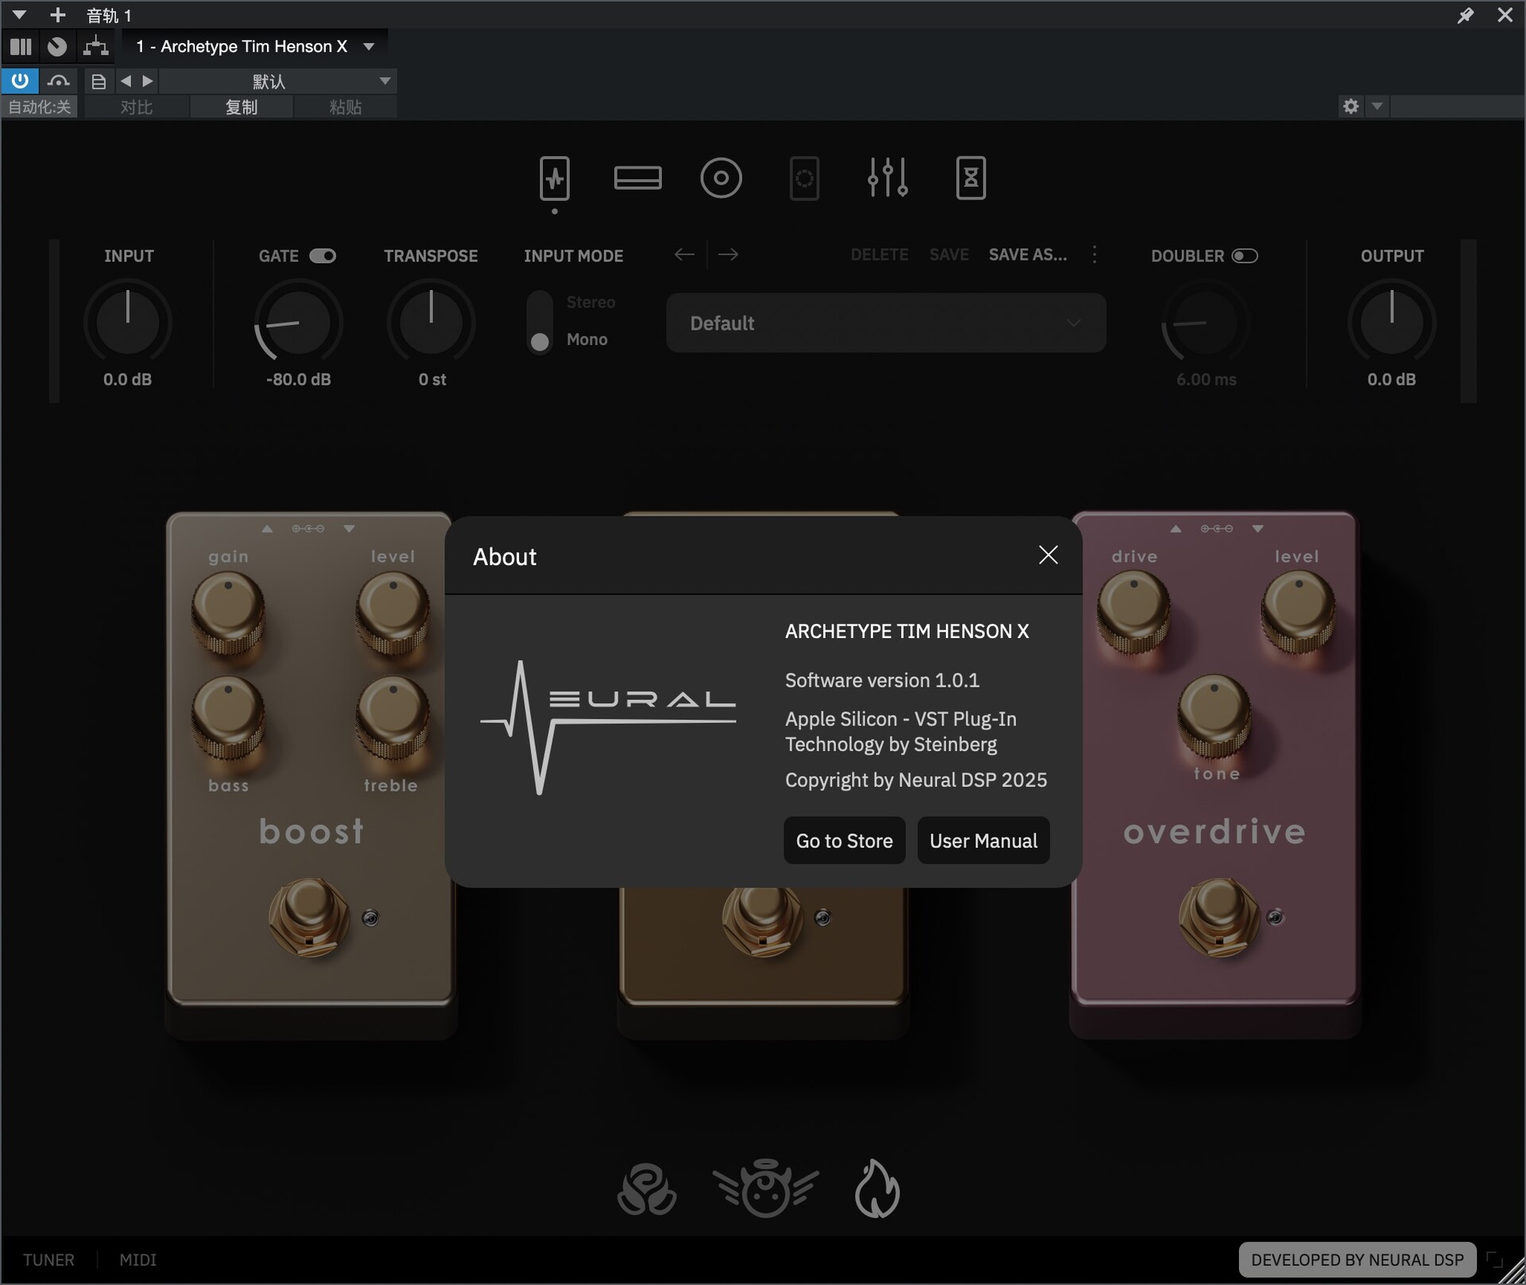Expand the Default preset dropdown
Viewport: 1526px width, 1285px height.
point(885,323)
